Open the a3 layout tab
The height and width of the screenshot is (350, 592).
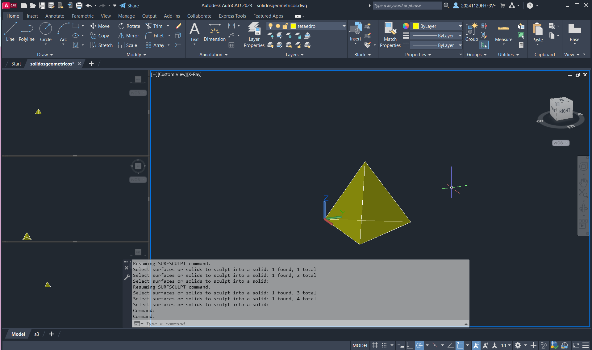point(37,334)
